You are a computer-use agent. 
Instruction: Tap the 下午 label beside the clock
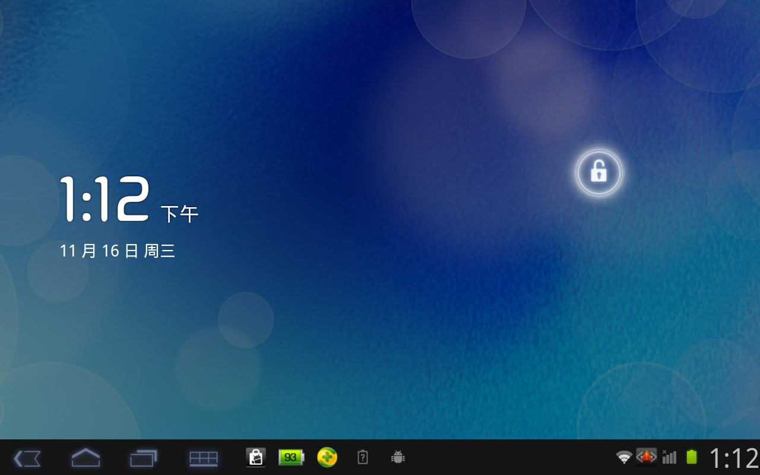[179, 214]
